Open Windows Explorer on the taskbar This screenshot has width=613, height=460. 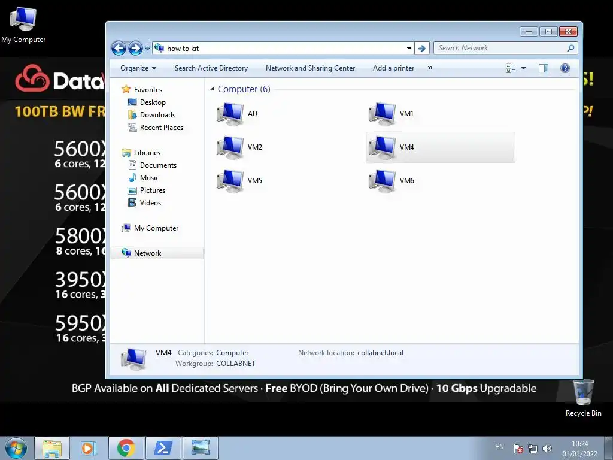pyautogui.click(x=53, y=448)
